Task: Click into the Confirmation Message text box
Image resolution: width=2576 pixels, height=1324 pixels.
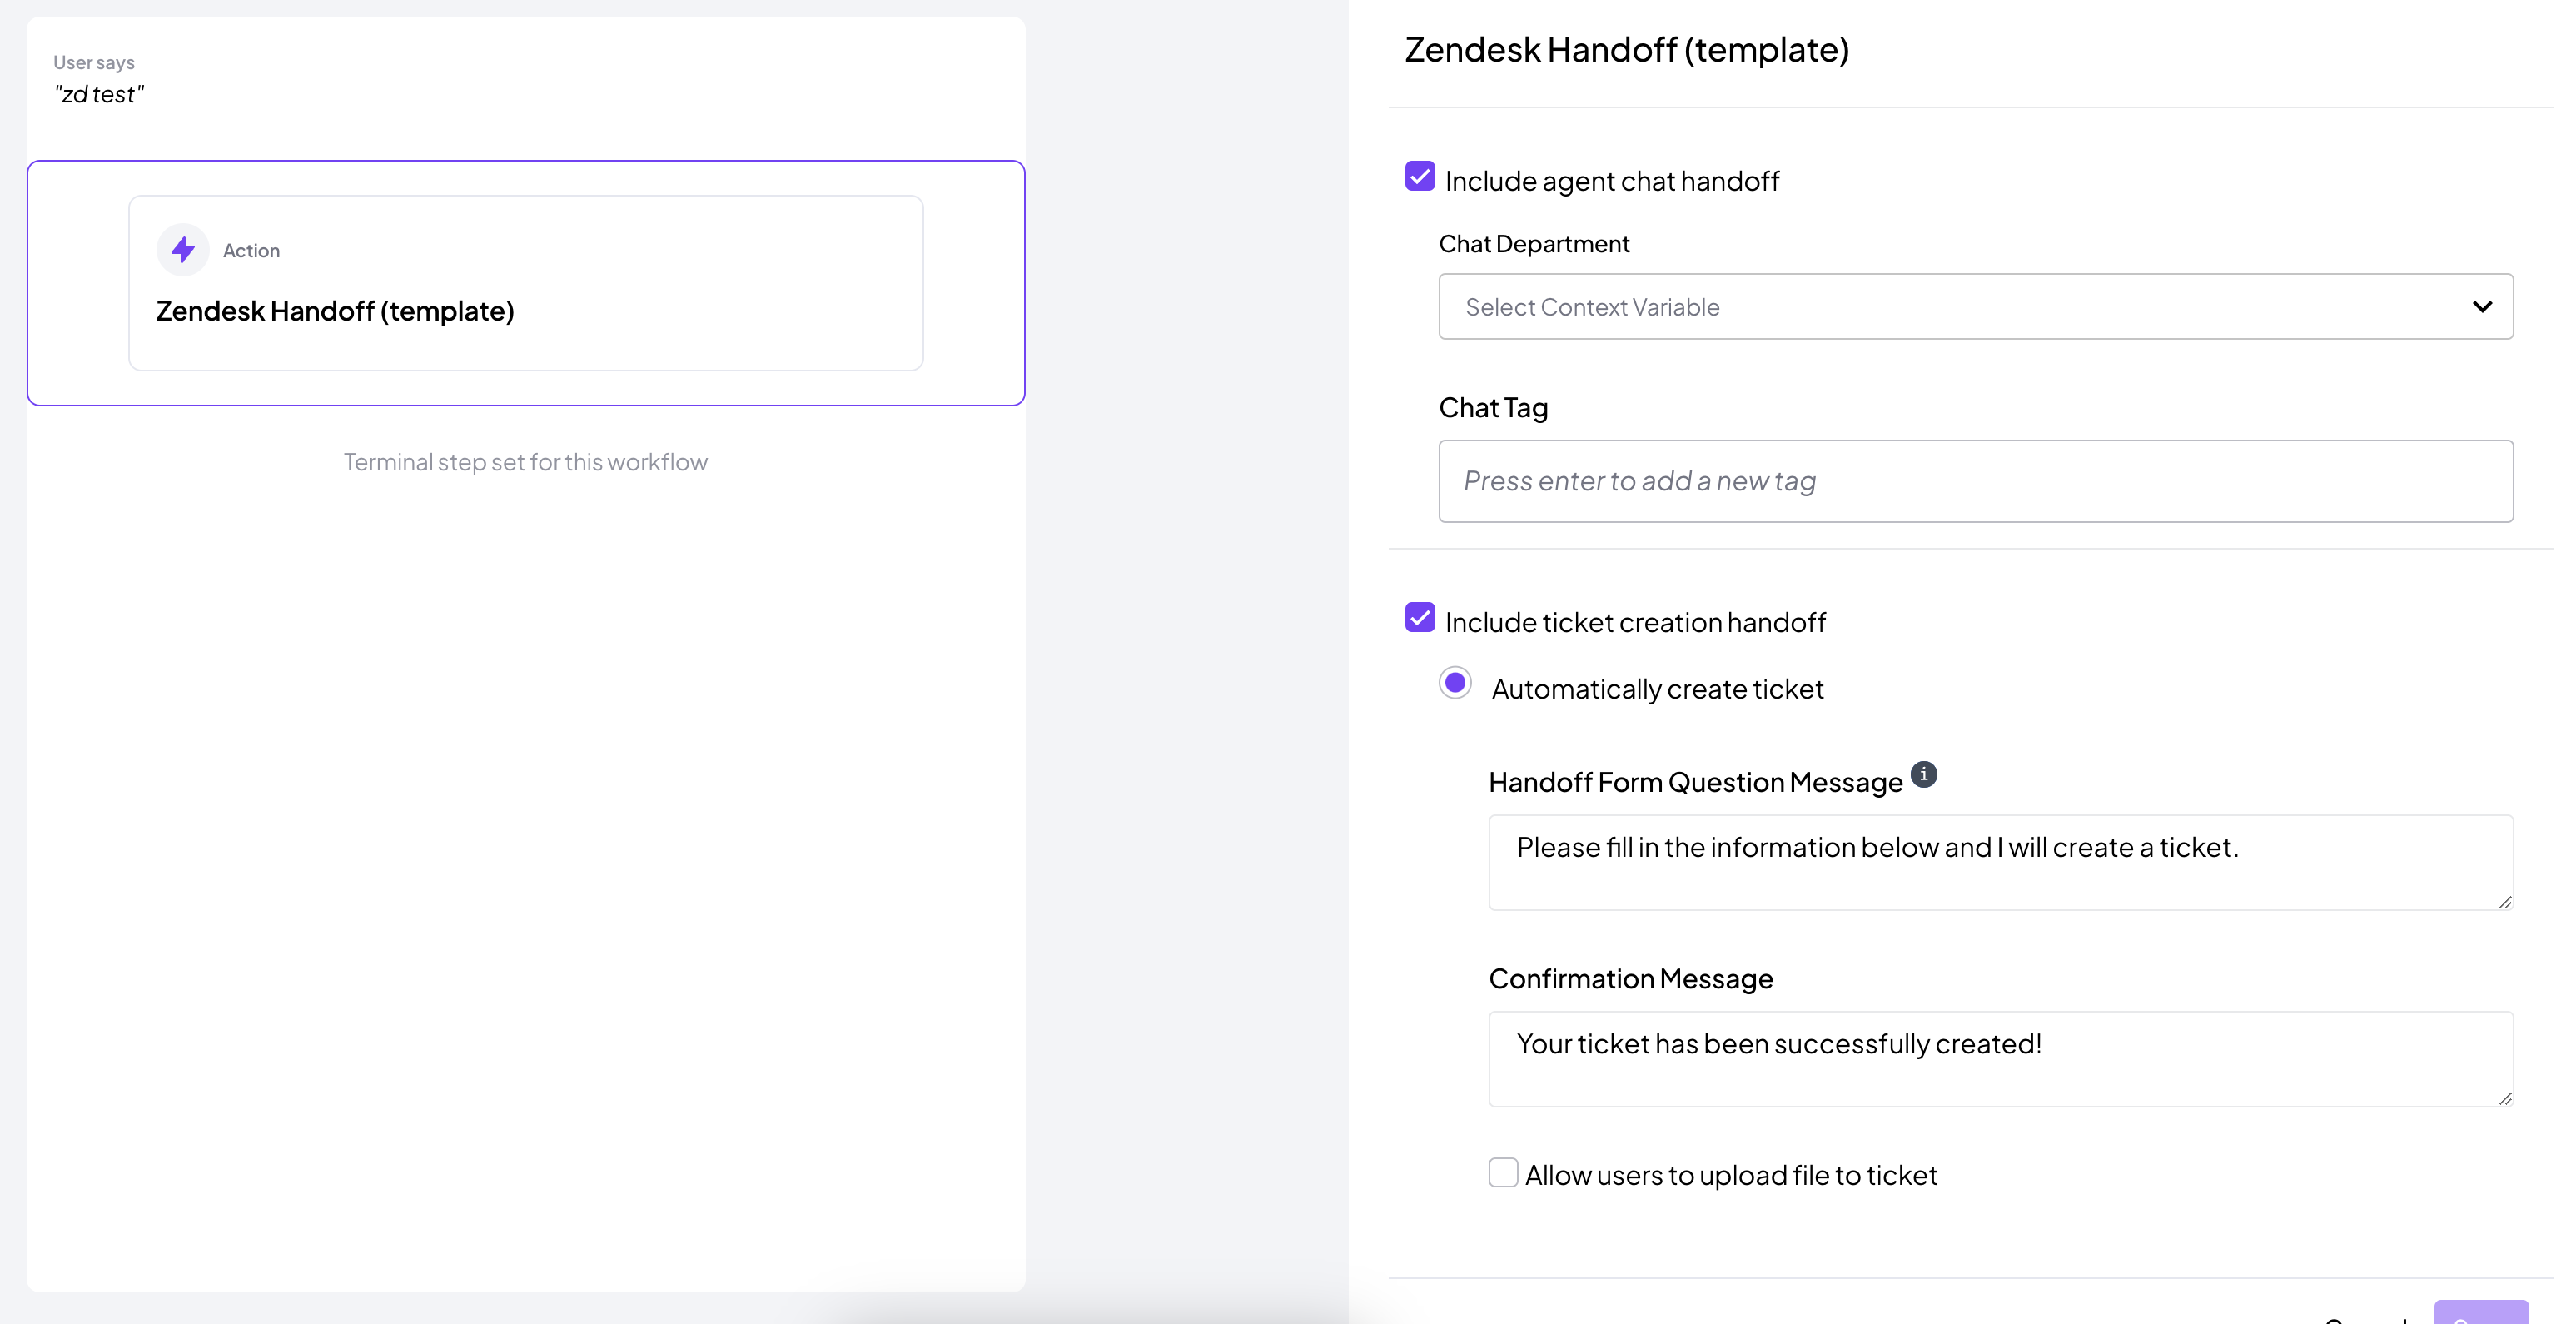Action: tap(2000, 1058)
